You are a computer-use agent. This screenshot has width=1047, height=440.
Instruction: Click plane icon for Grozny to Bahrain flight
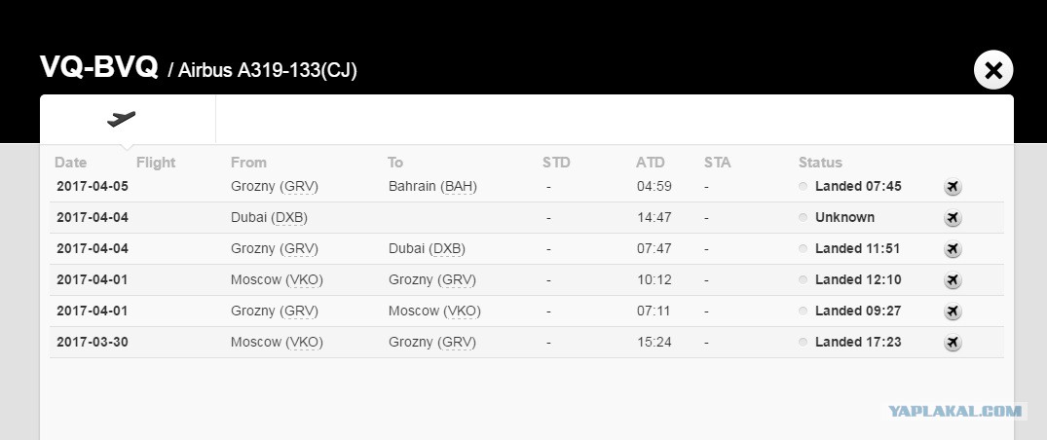[953, 187]
